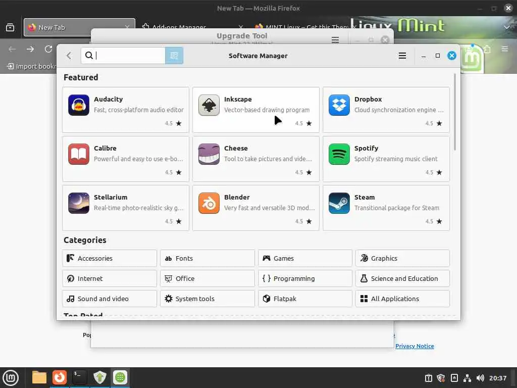The width and height of the screenshot is (517, 388).
Task: Open the Blender app icon
Action: [x=209, y=203]
